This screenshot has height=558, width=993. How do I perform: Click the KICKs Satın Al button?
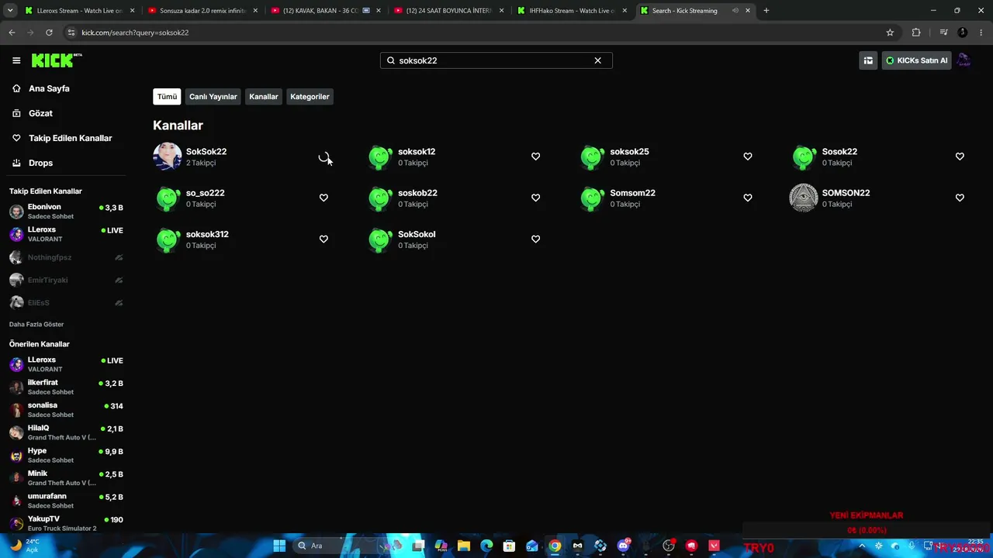[x=916, y=60]
